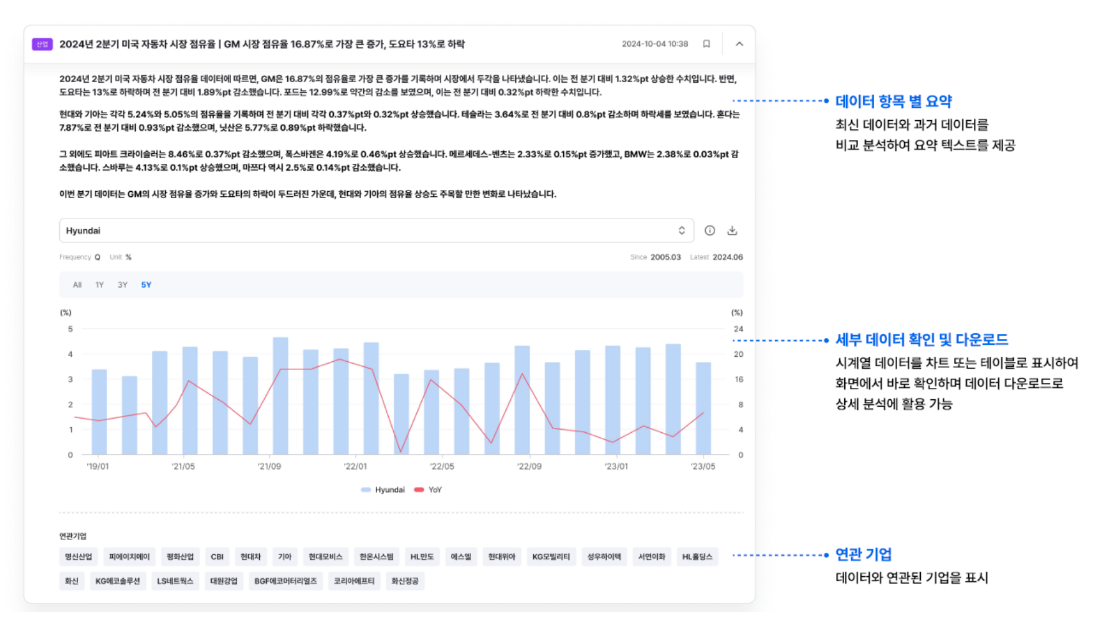Screen dimensions: 1114x634
Task: Click the 명신산업 company tag
Action: click(x=79, y=556)
